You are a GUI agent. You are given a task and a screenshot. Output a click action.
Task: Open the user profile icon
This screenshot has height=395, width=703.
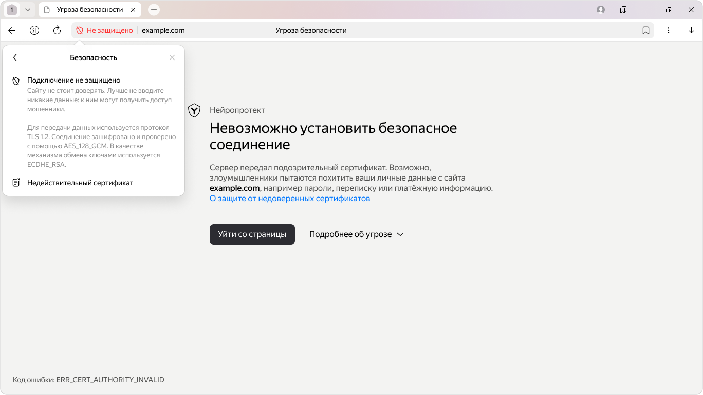pyautogui.click(x=601, y=10)
